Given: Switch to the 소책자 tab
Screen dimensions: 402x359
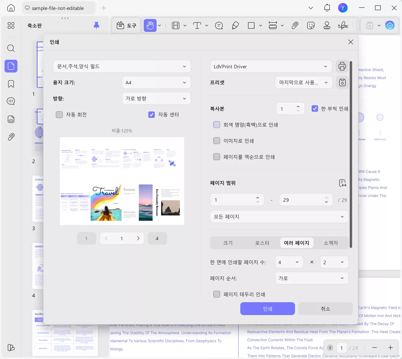Looking at the screenshot, I should pos(331,243).
